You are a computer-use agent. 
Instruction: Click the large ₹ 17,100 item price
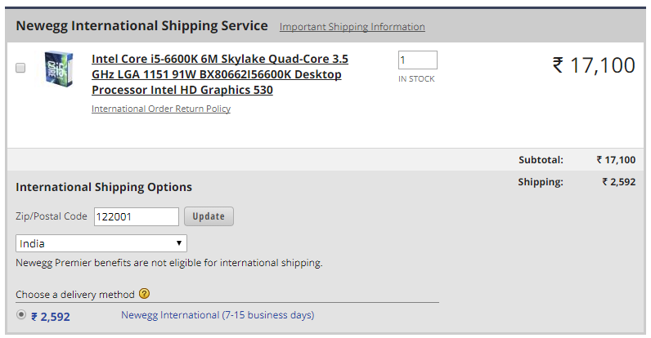594,65
